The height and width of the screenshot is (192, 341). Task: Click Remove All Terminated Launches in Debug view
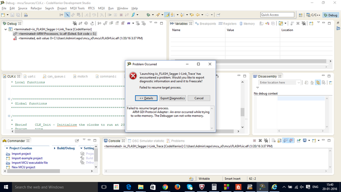(75, 23)
